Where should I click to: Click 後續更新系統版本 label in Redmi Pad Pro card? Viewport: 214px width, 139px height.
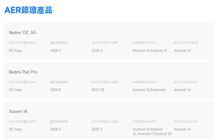tap(145, 82)
